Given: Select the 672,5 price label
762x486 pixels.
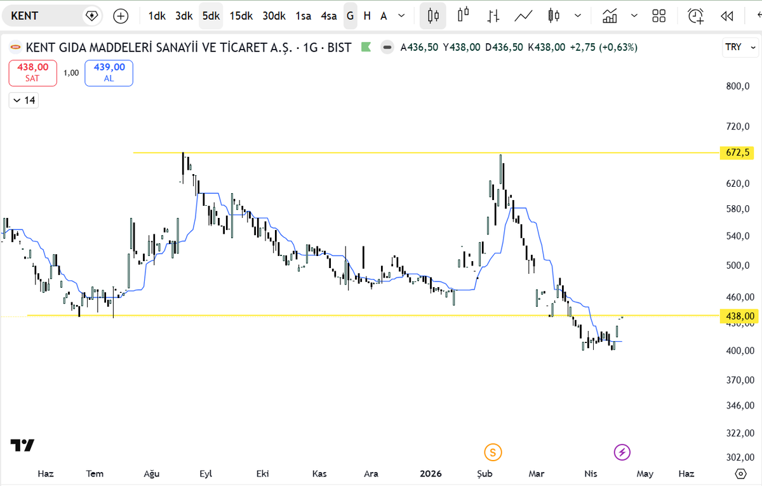Looking at the screenshot, I should (x=737, y=152).
